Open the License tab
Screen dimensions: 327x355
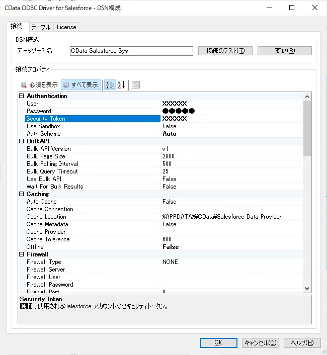pos(66,27)
